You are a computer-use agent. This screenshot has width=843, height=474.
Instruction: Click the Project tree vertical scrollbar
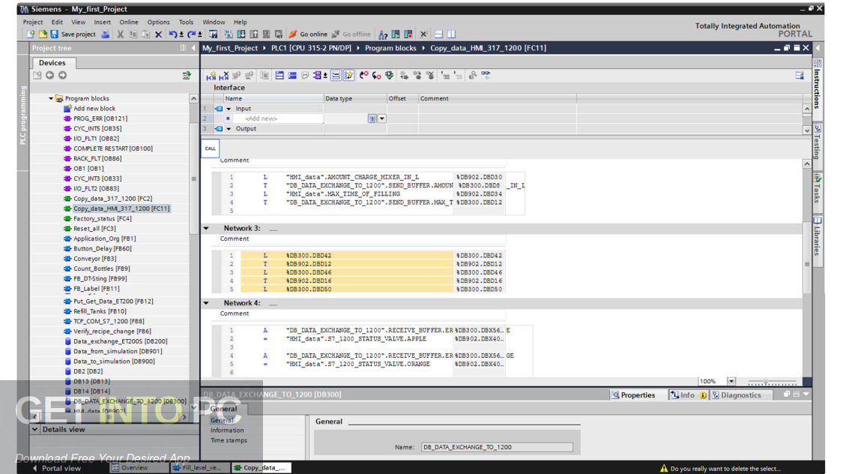[x=193, y=178]
